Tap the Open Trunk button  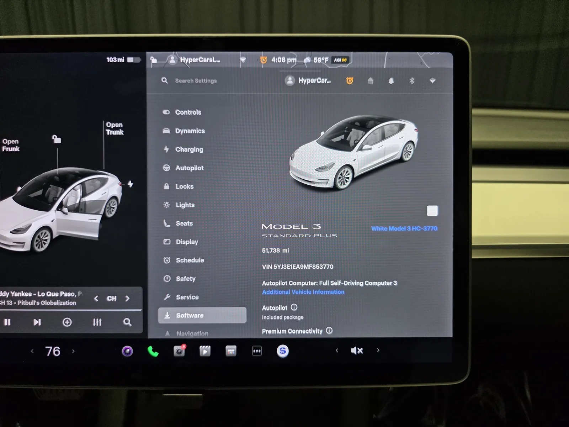coord(115,128)
